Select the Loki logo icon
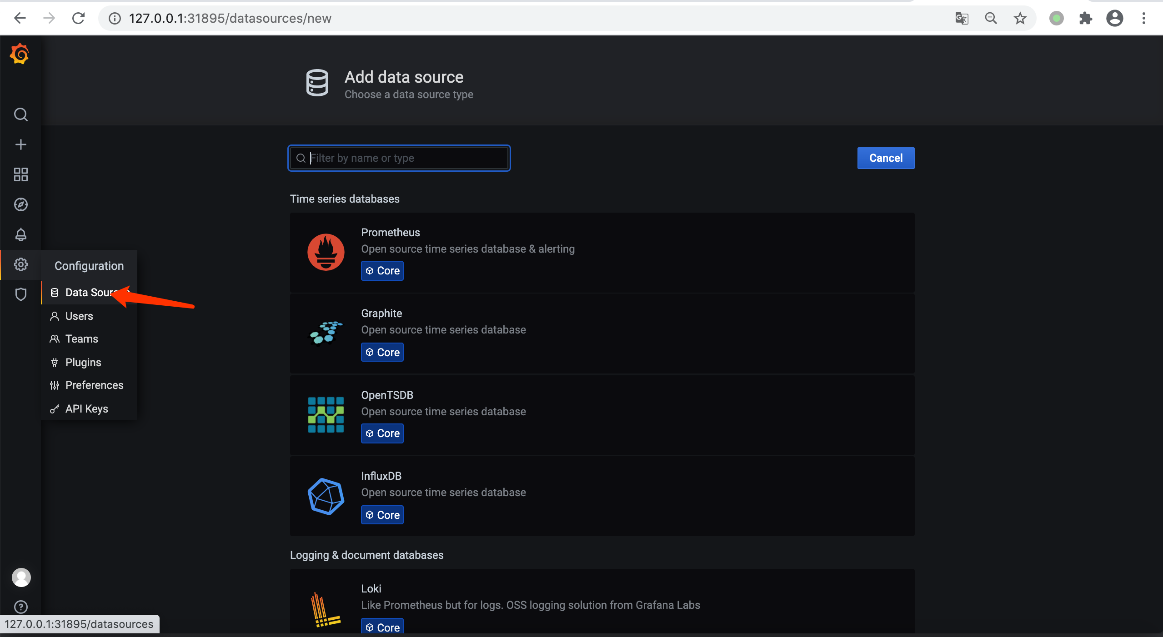The height and width of the screenshot is (637, 1163). (x=326, y=610)
